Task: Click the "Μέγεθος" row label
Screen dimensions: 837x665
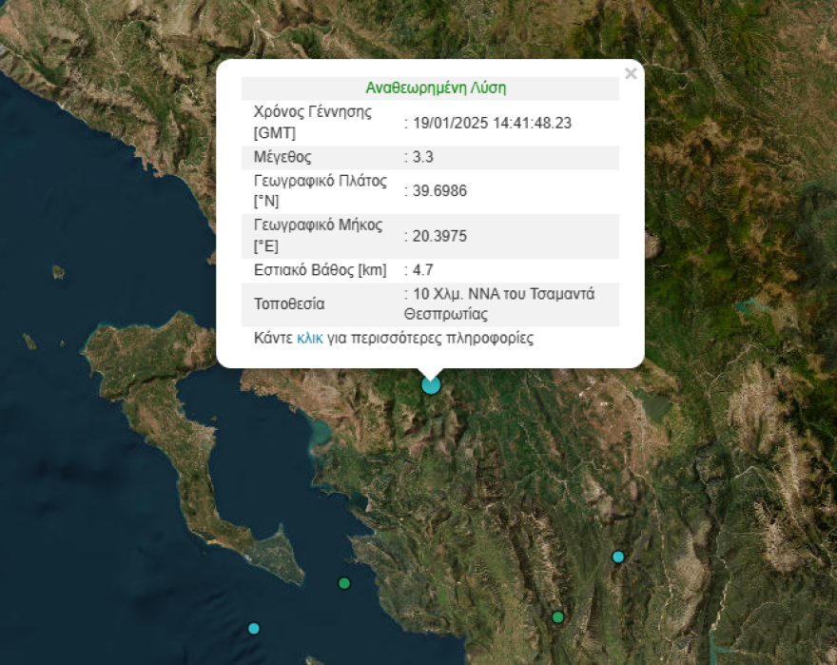Action: [282, 157]
